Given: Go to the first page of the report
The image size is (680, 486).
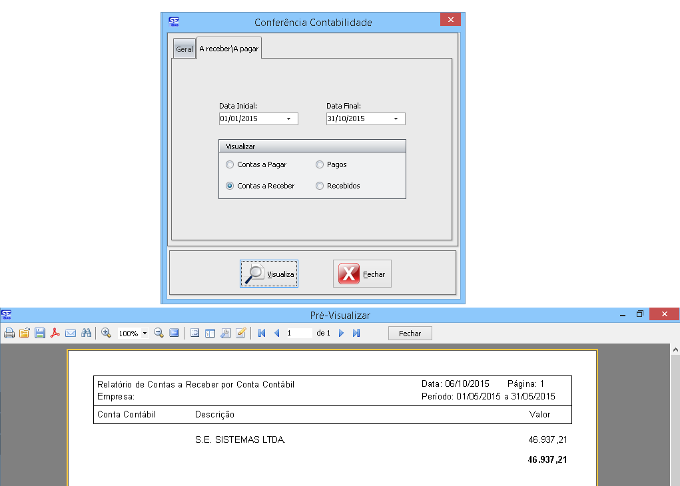Looking at the screenshot, I should [262, 333].
